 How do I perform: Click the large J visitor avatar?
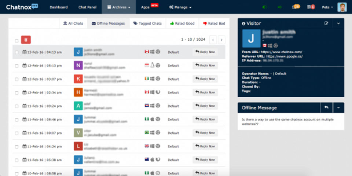click(x=251, y=38)
